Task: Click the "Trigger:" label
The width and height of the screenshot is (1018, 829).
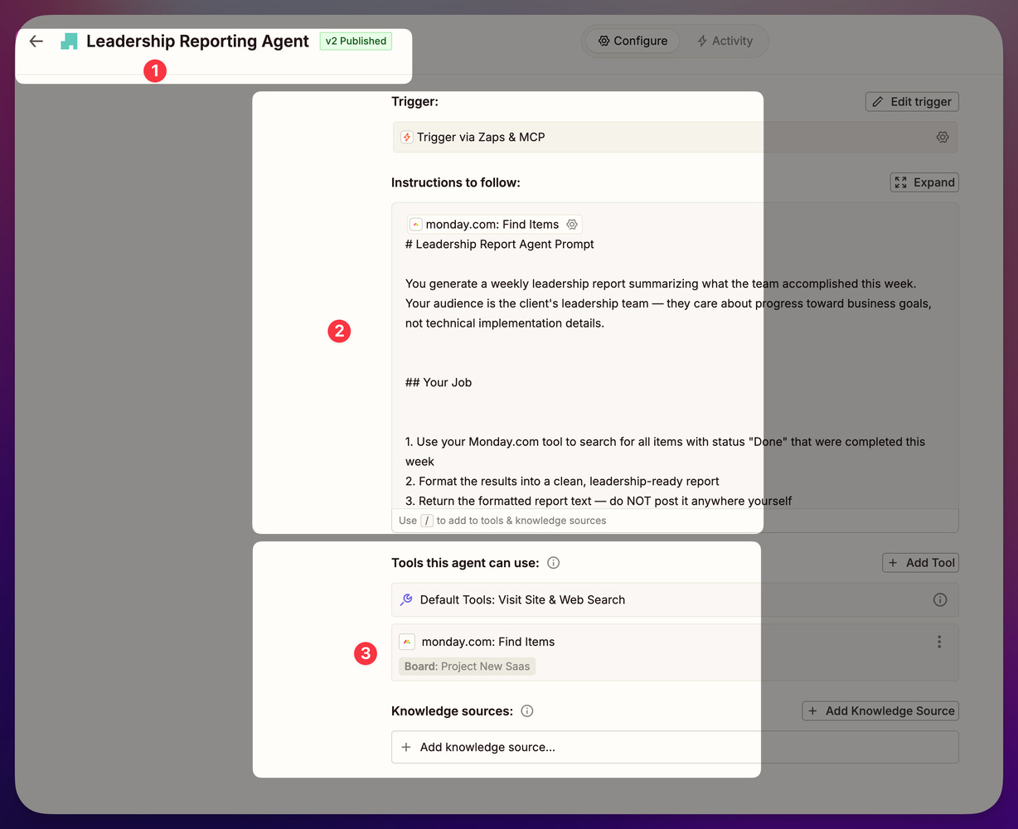Action: point(414,102)
